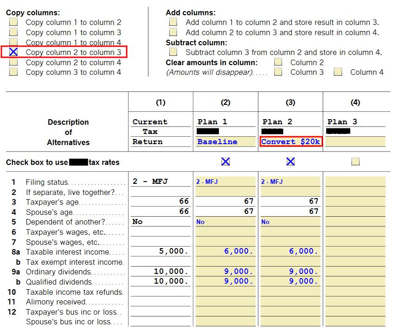Enable Add column 2 to column 3 option
Image resolution: width=393 pixels, height=328 pixels.
[x=173, y=31]
